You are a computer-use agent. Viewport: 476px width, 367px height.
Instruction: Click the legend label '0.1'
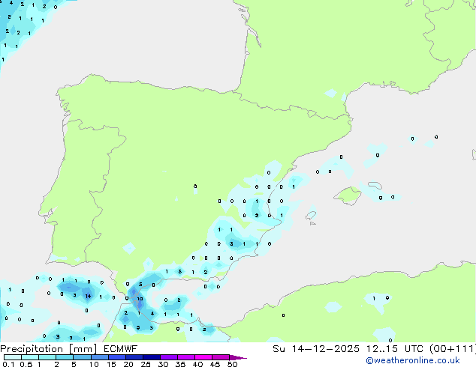point(9,364)
